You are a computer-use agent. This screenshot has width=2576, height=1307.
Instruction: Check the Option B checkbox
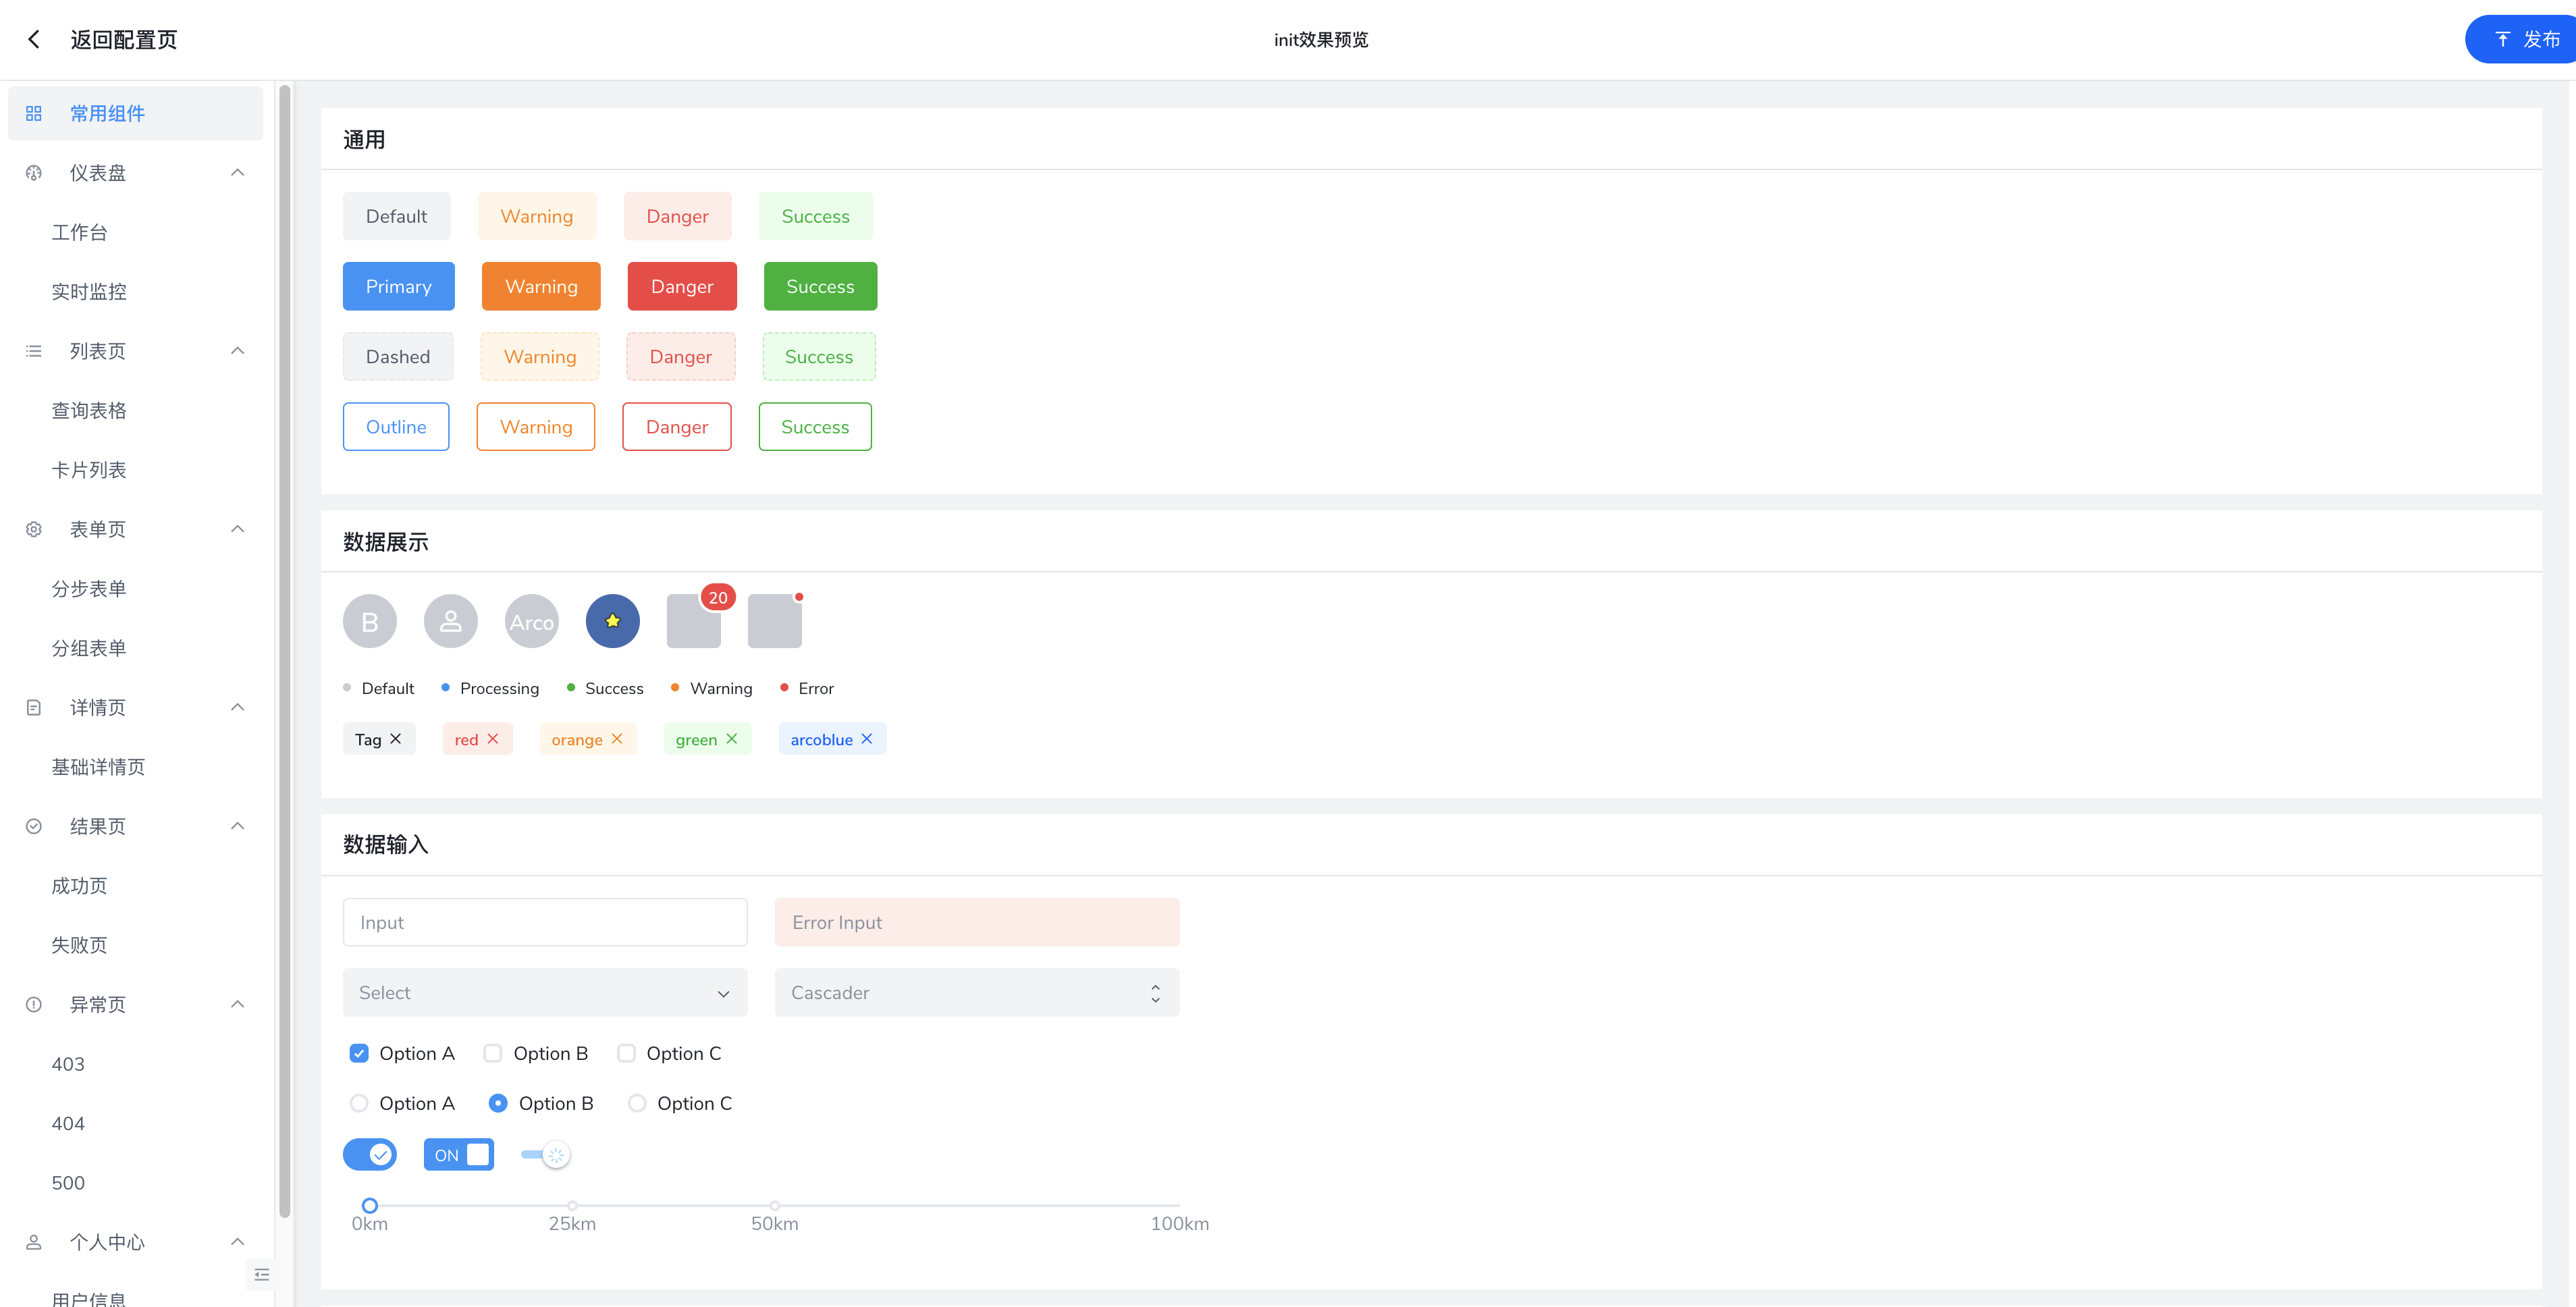click(x=493, y=1053)
